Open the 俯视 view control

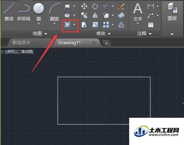pos(11,52)
